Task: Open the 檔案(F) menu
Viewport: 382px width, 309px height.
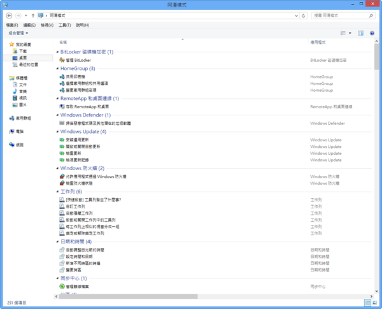Action: (12, 25)
